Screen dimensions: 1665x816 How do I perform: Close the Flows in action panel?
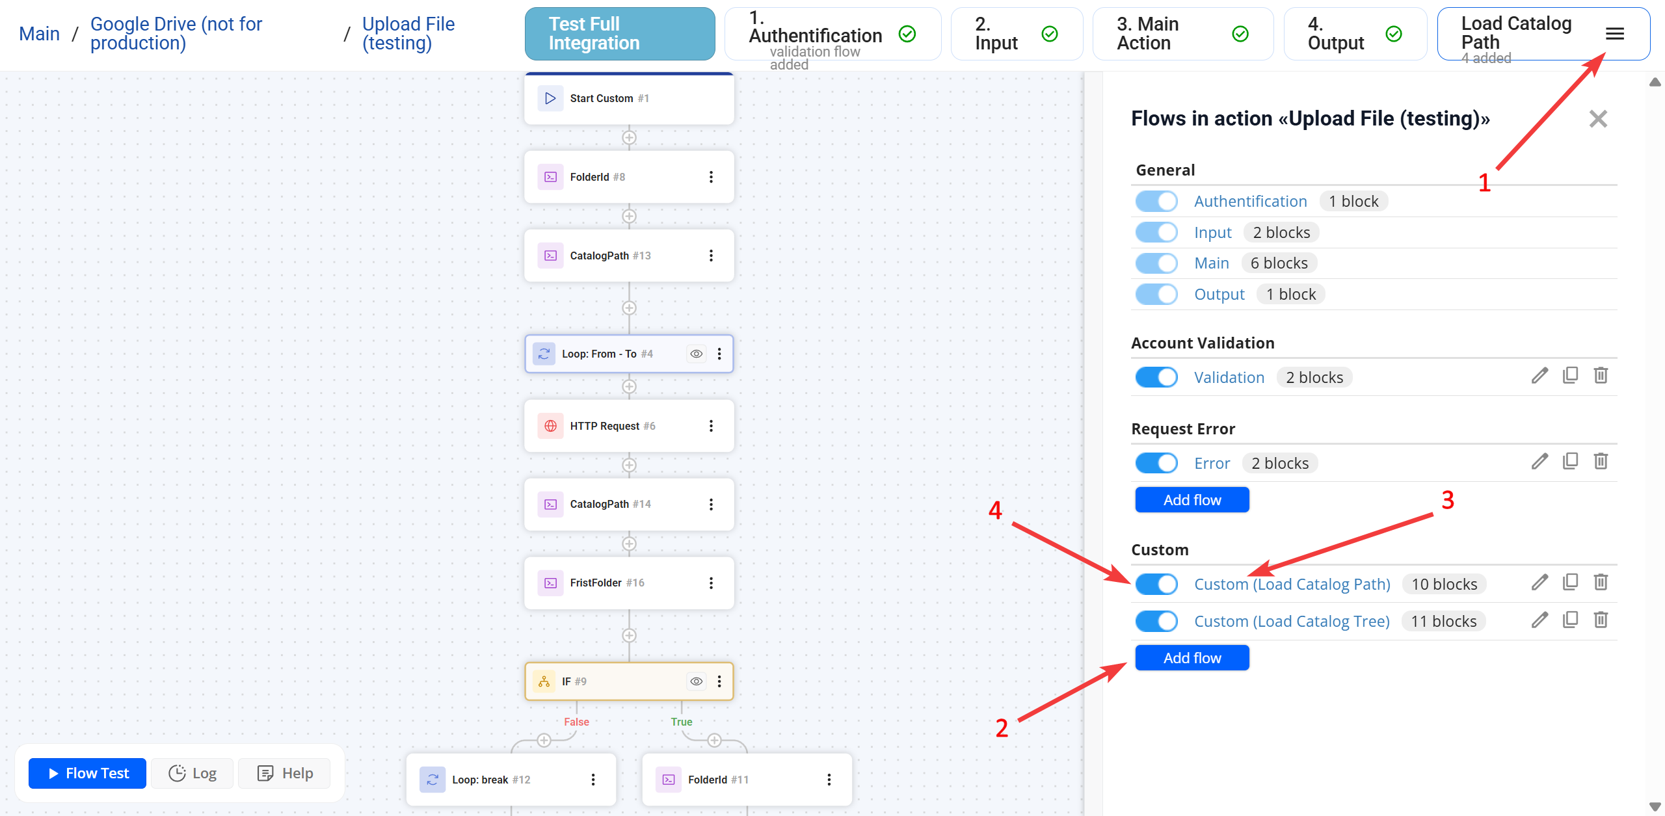point(1598,118)
